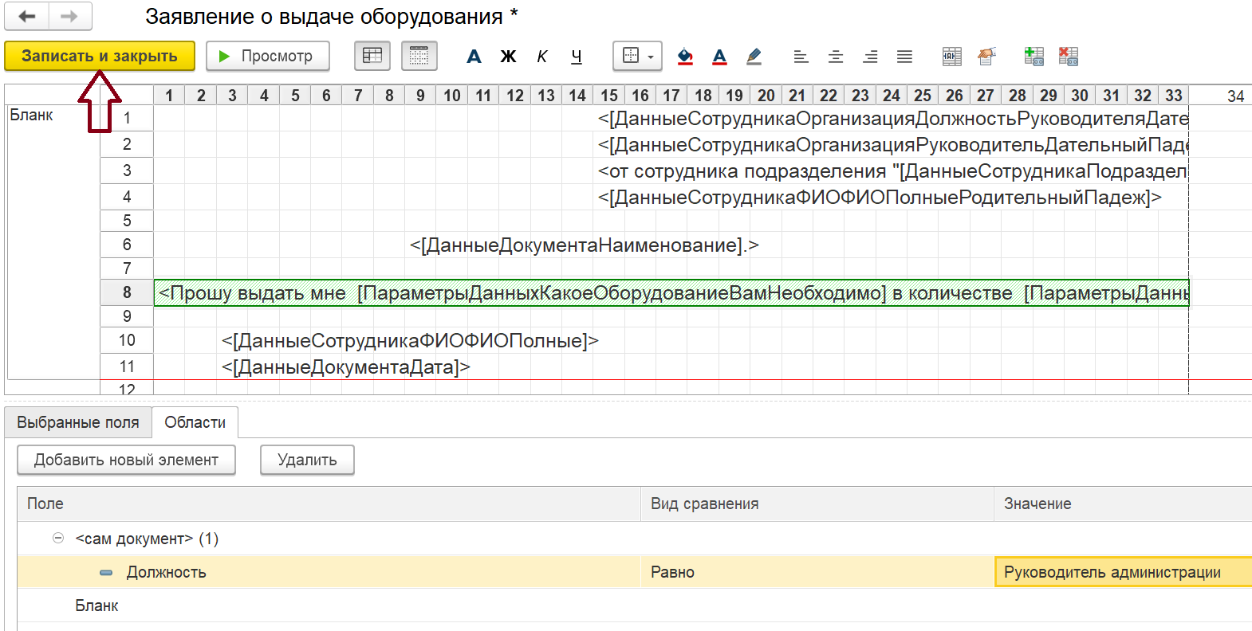This screenshot has height=631, width=1252.
Task: Choose the background fill color bucket
Action: click(x=685, y=57)
